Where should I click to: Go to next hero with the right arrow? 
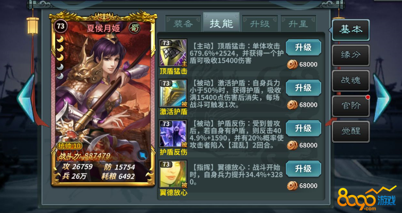381,99
